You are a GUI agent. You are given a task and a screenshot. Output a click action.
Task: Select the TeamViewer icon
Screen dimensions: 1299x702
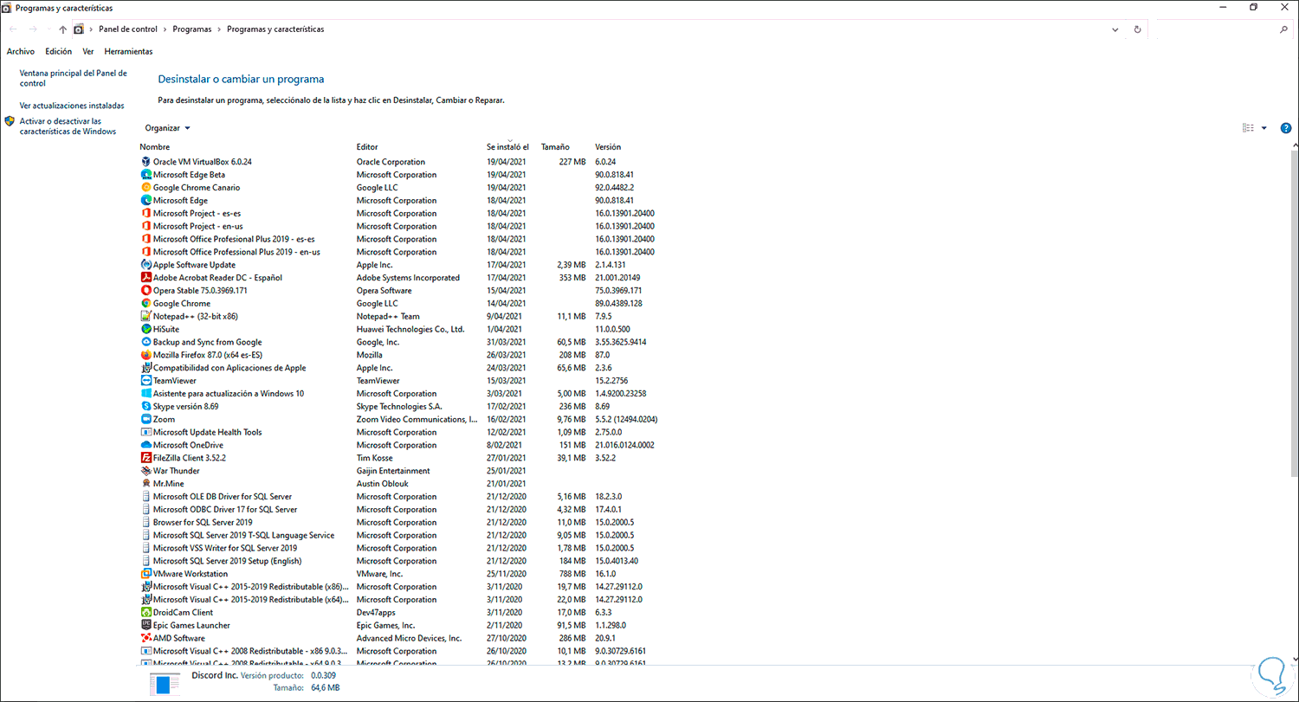pos(145,381)
